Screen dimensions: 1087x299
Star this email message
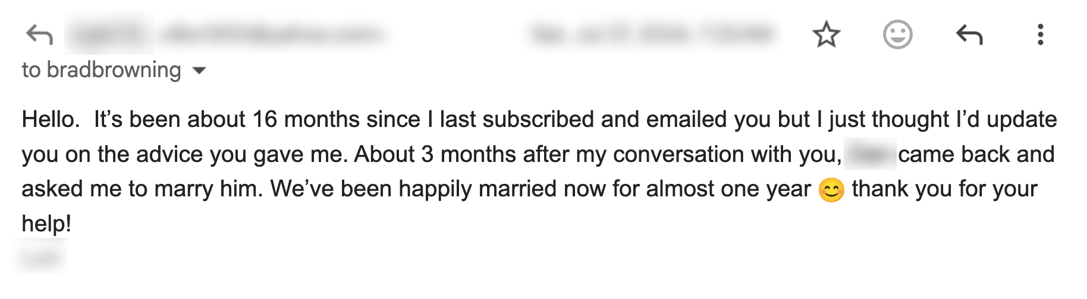point(826,34)
